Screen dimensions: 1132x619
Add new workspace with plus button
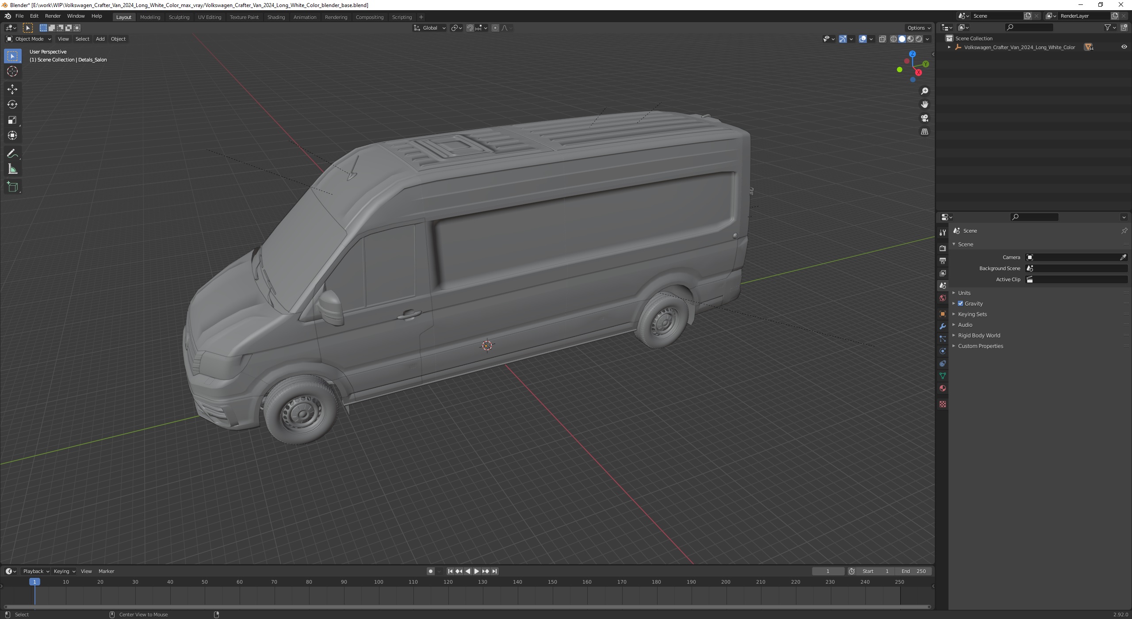(421, 17)
